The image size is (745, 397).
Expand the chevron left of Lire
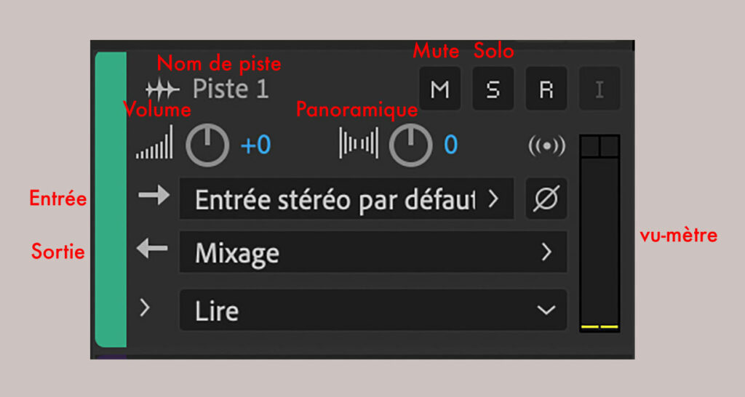[146, 308]
